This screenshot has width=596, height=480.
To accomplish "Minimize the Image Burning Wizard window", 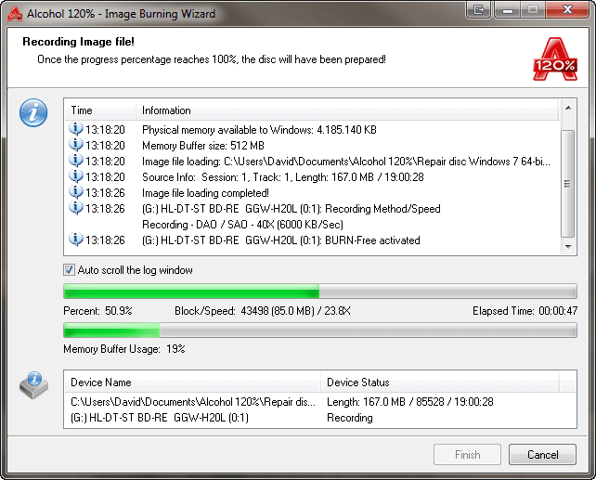I will click(x=507, y=9).
